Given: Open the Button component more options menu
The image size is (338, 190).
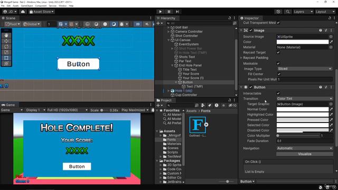Looking at the screenshot, I should click(x=331, y=87).
